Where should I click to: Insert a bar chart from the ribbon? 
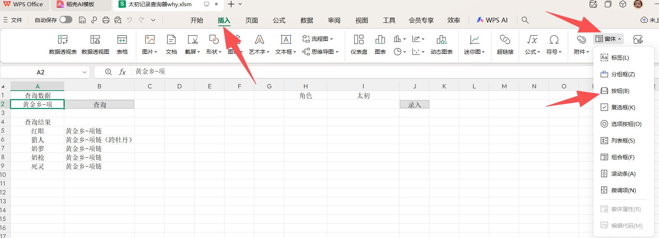tap(400, 39)
